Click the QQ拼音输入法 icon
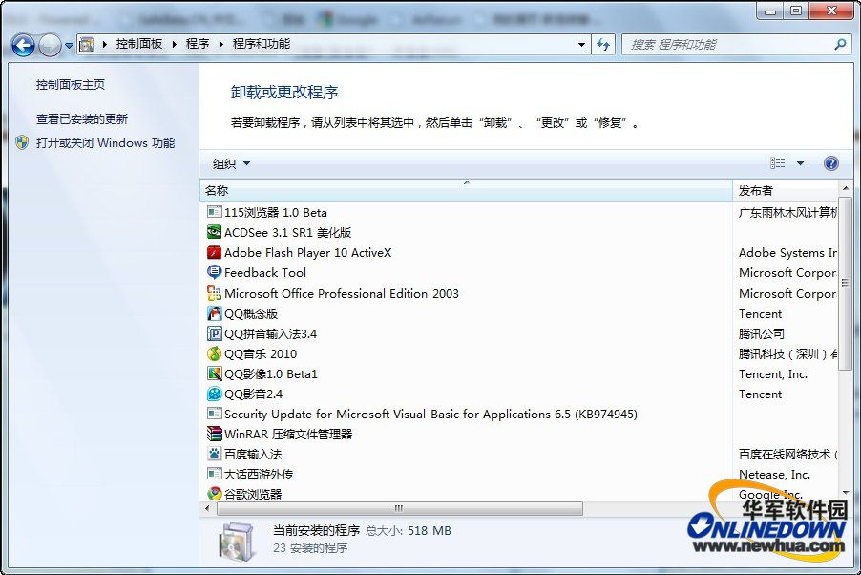861x575 pixels. (x=214, y=333)
